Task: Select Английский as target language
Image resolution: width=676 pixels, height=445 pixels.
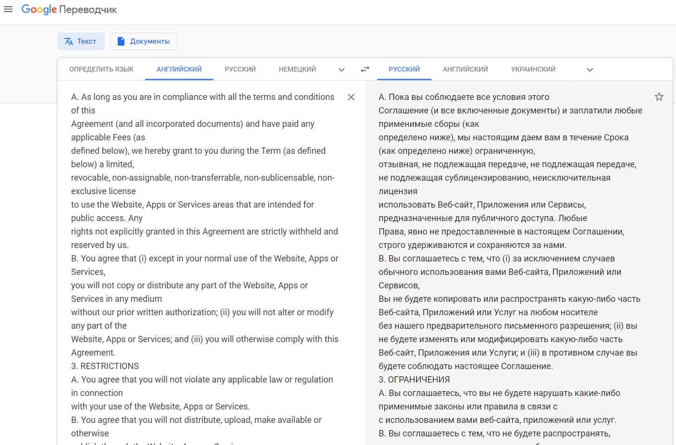Action: point(466,69)
